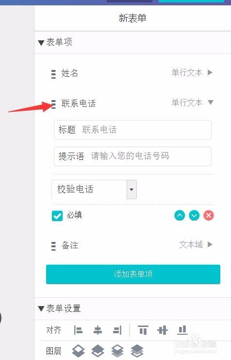231x360 pixels.
Task: Click the align top icon
Action: [x=143, y=330]
